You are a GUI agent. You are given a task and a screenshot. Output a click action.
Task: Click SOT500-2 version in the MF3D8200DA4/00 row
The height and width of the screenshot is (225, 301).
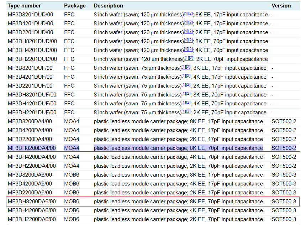pos(284,121)
